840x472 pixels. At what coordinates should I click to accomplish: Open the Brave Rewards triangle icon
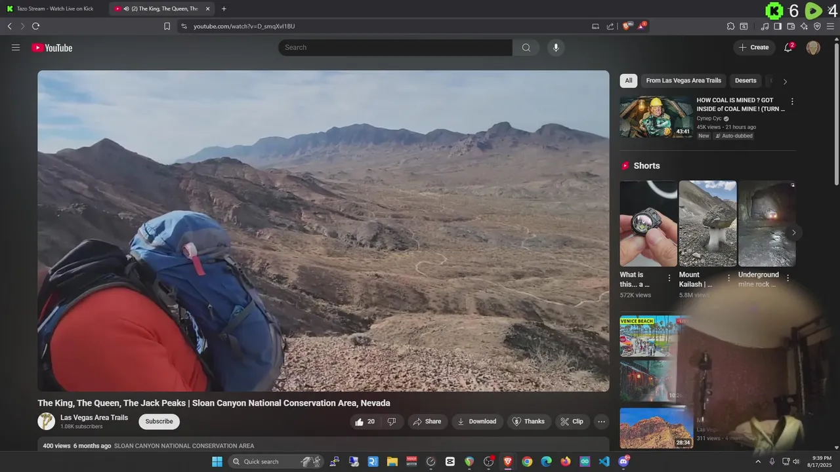[642, 26]
